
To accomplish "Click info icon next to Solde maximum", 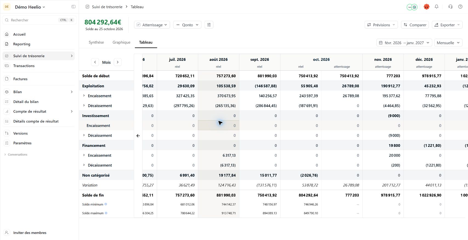I will pyautogui.click(x=106, y=213).
